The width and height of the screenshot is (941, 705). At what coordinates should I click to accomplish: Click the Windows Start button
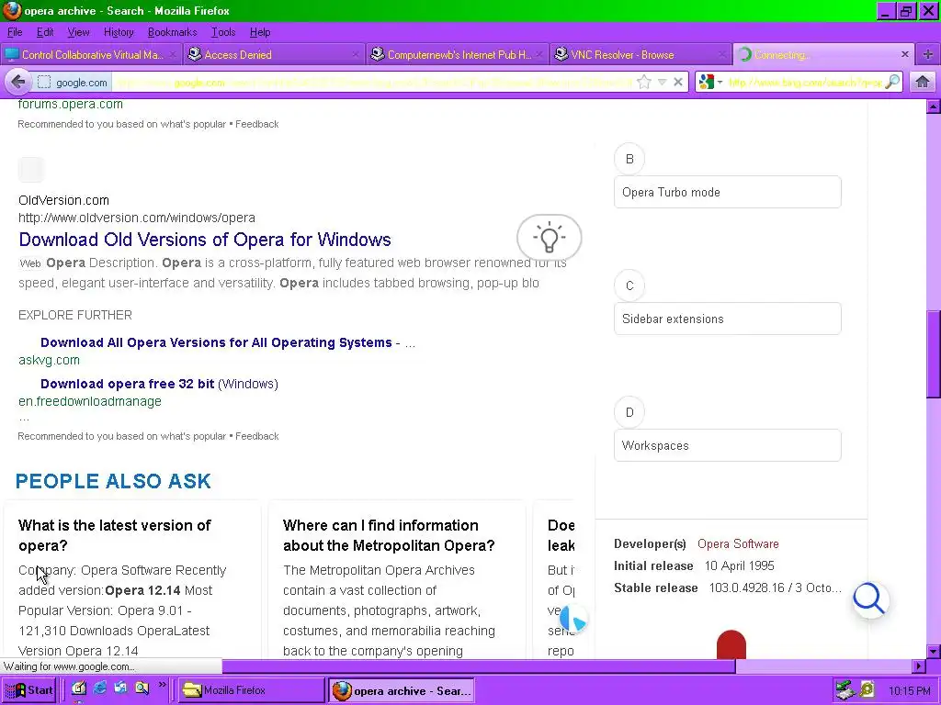tap(28, 690)
